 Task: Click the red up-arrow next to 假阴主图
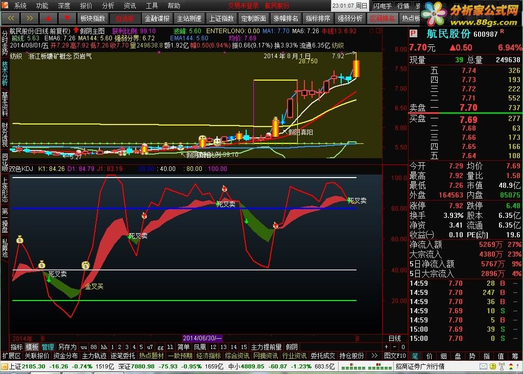click(x=76, y=30)
